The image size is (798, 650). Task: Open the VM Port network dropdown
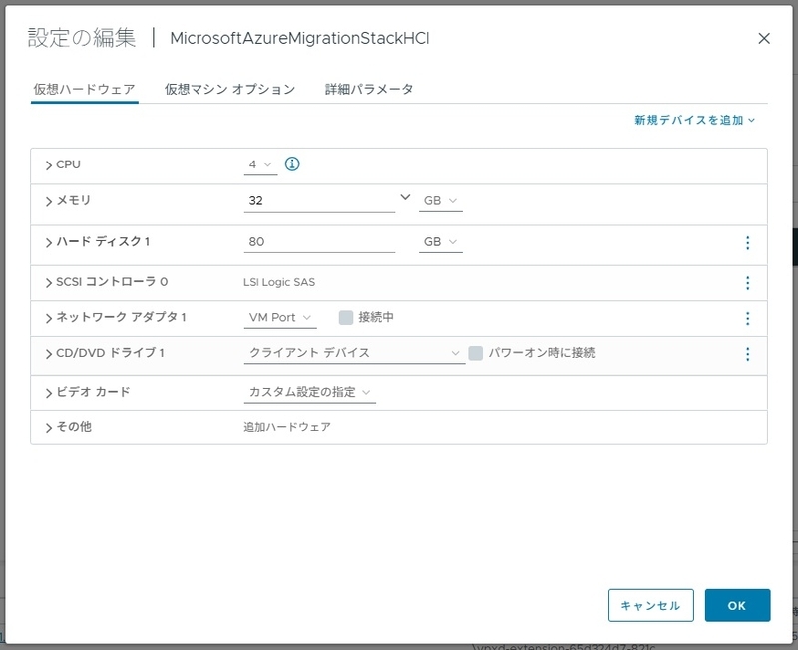280,318
